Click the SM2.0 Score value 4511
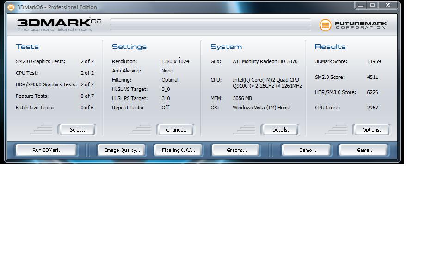Viewport: 444px width, 277px height. click(373, 77)
